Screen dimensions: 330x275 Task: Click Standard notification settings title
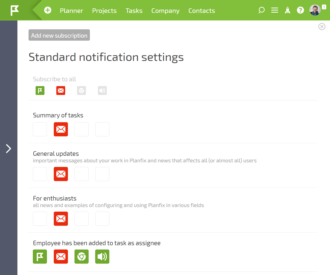pos(106,57)
